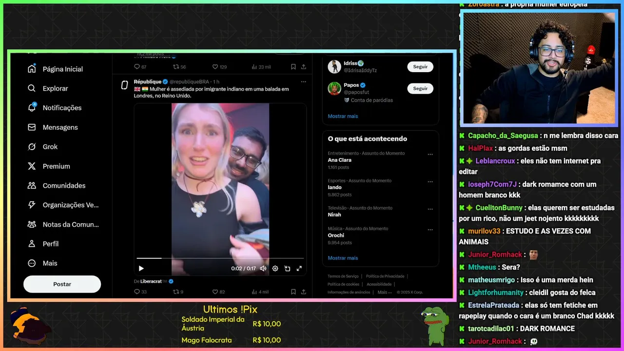Bookmark the République video post
Image resolution: width=624 pixels, height=351 pixels.
293,292
